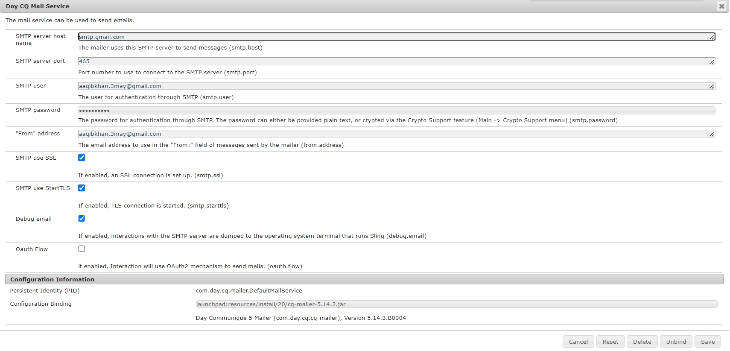Click the Cancel button
Image resolution: width=730 pixels, height=351 pixels.
click(x=578, y=342)
